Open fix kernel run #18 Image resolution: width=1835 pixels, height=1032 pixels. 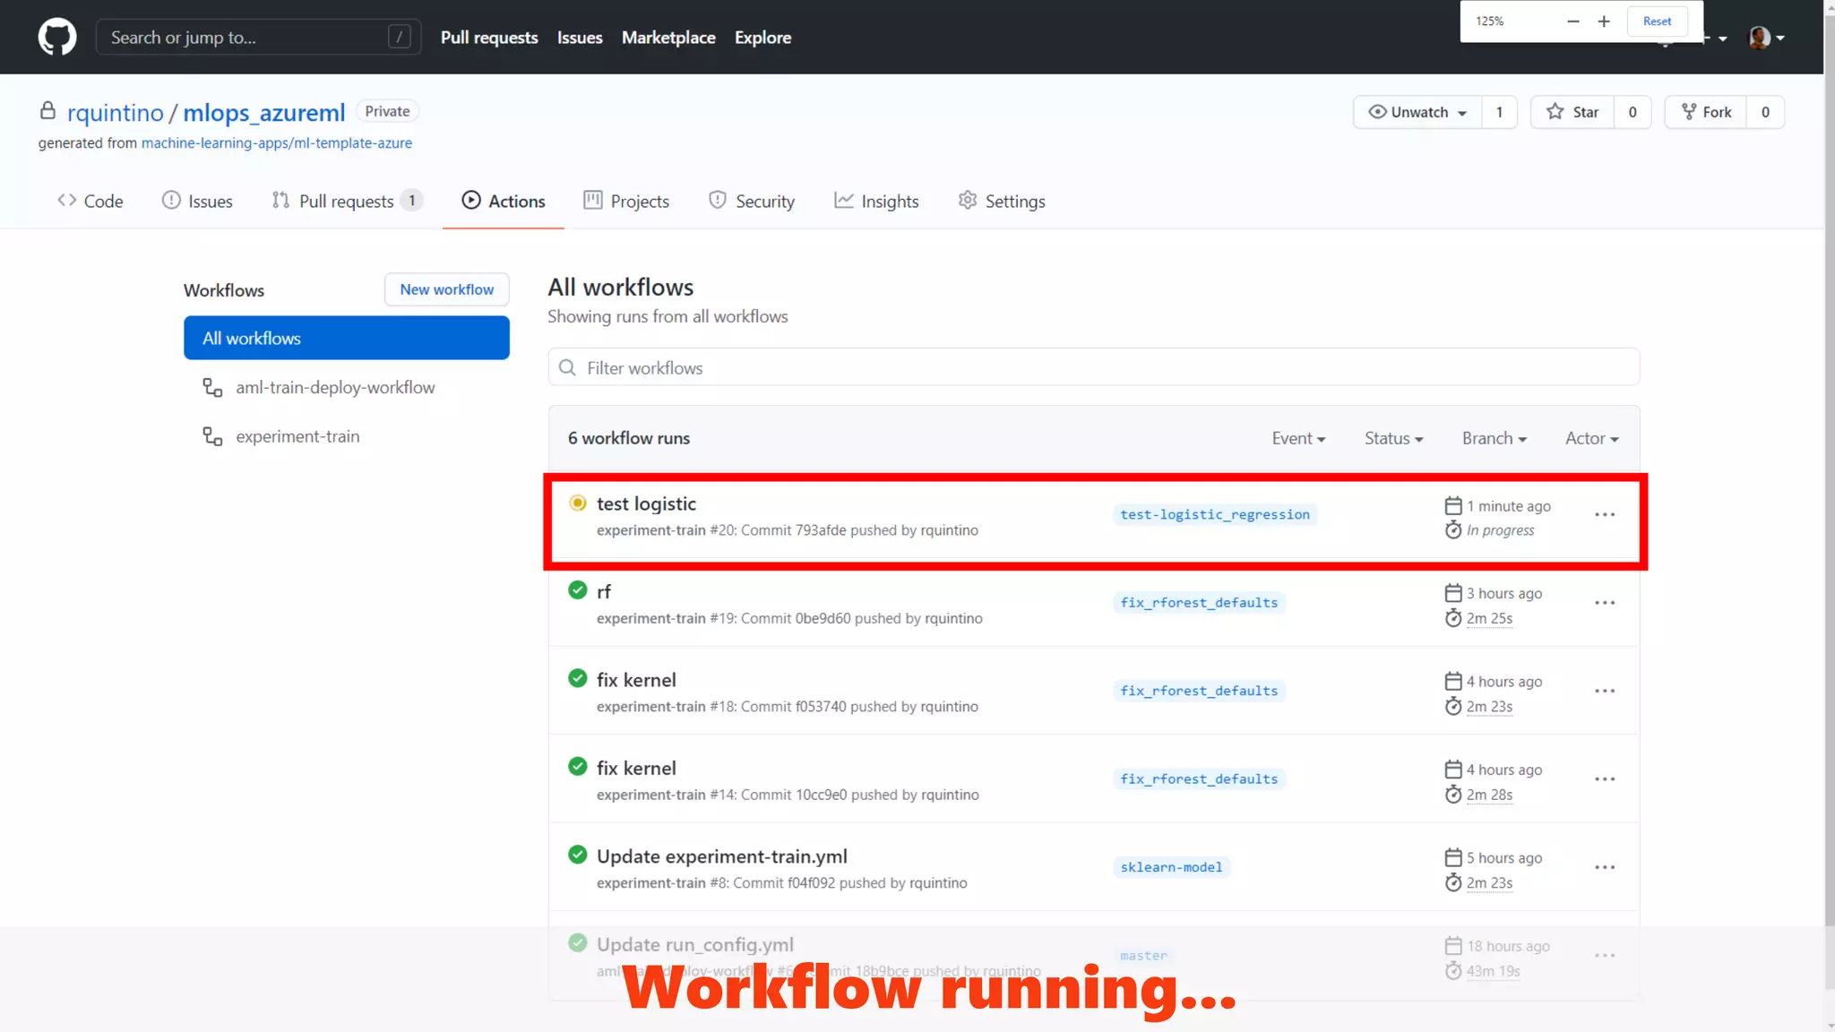(636, 681)
